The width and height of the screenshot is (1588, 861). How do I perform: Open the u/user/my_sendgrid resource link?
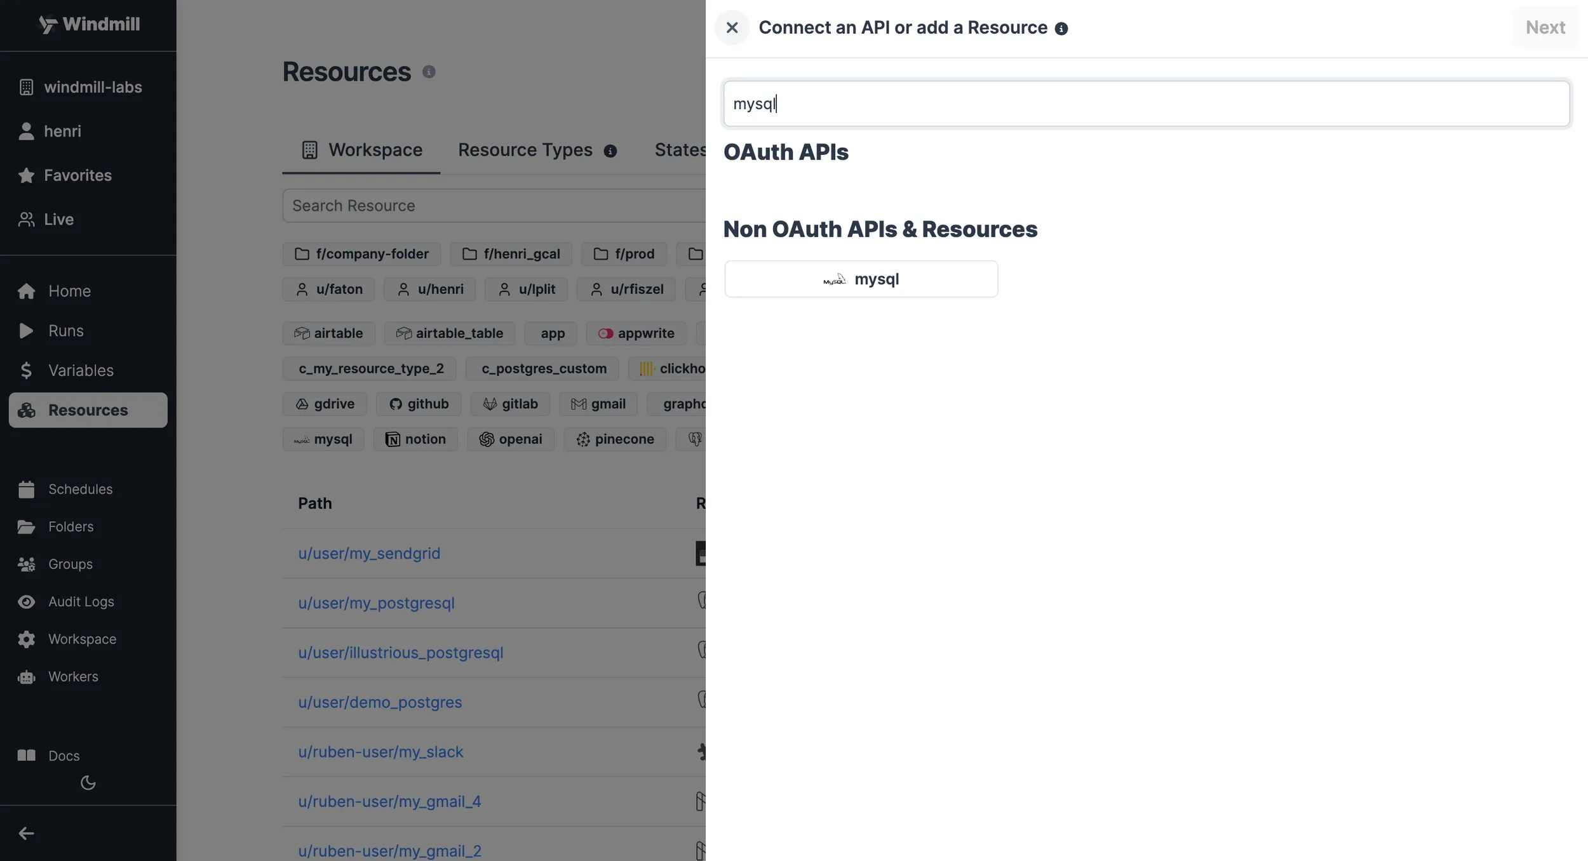[368, 552]
